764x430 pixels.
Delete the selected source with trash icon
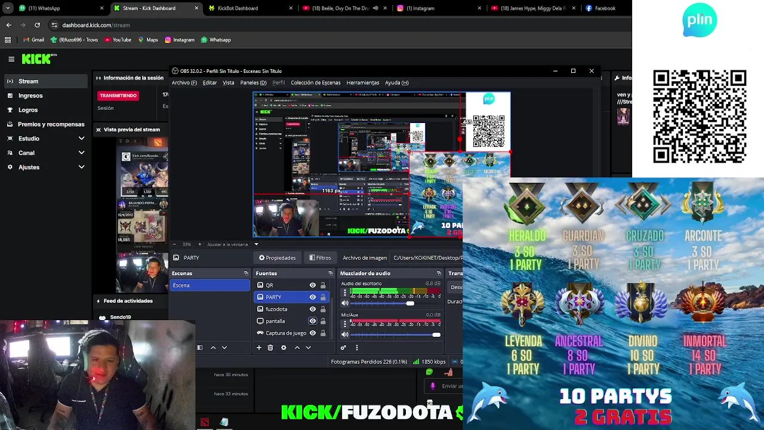pos(270,348)
